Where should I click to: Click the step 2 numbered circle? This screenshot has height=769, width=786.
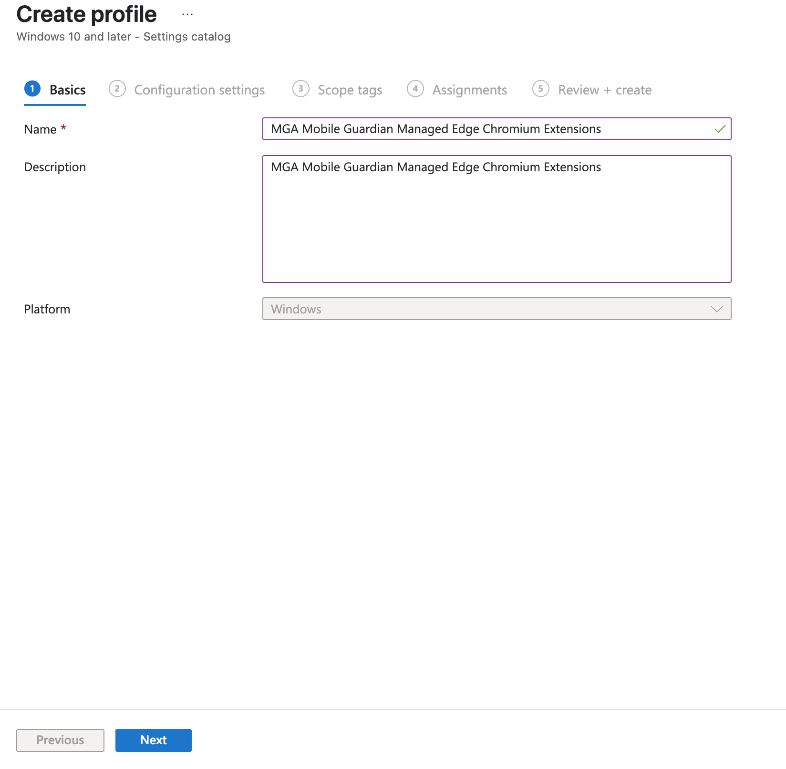coord(117,89)
